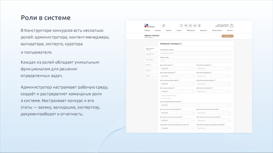Click the search magnifier icon
The width and height of the screenshot is (273, 153).
[163, 26]
